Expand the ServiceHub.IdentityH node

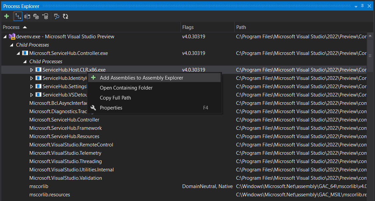32,78
